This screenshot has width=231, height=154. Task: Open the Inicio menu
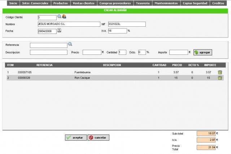pos(13,3)
